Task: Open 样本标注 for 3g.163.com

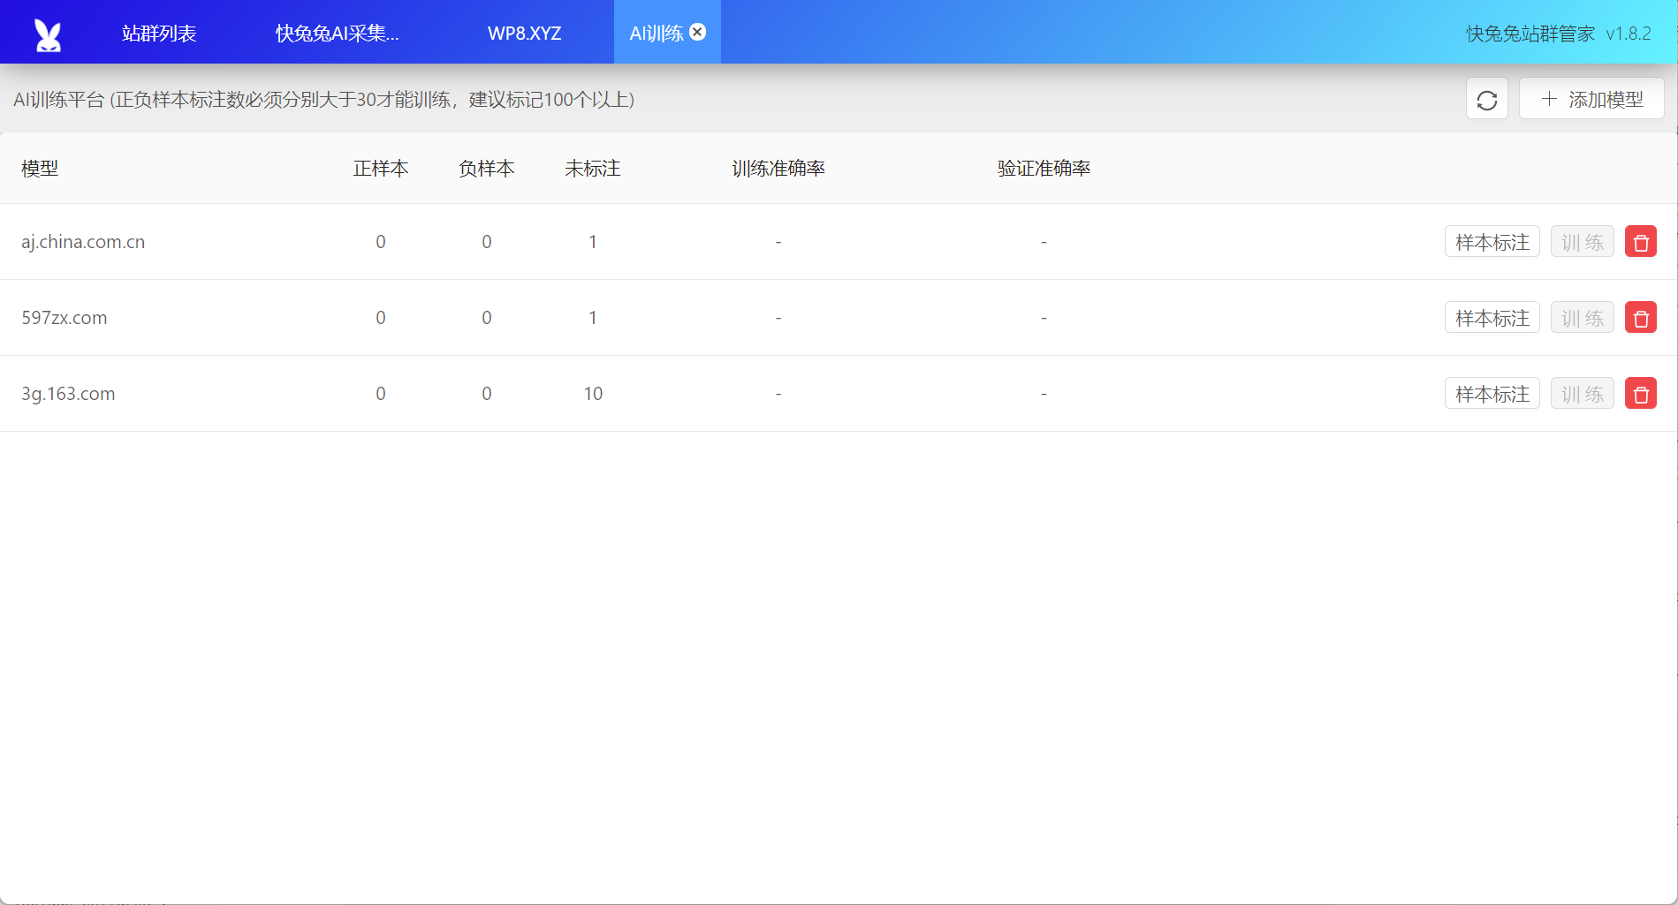Action: coord(1492,394)
